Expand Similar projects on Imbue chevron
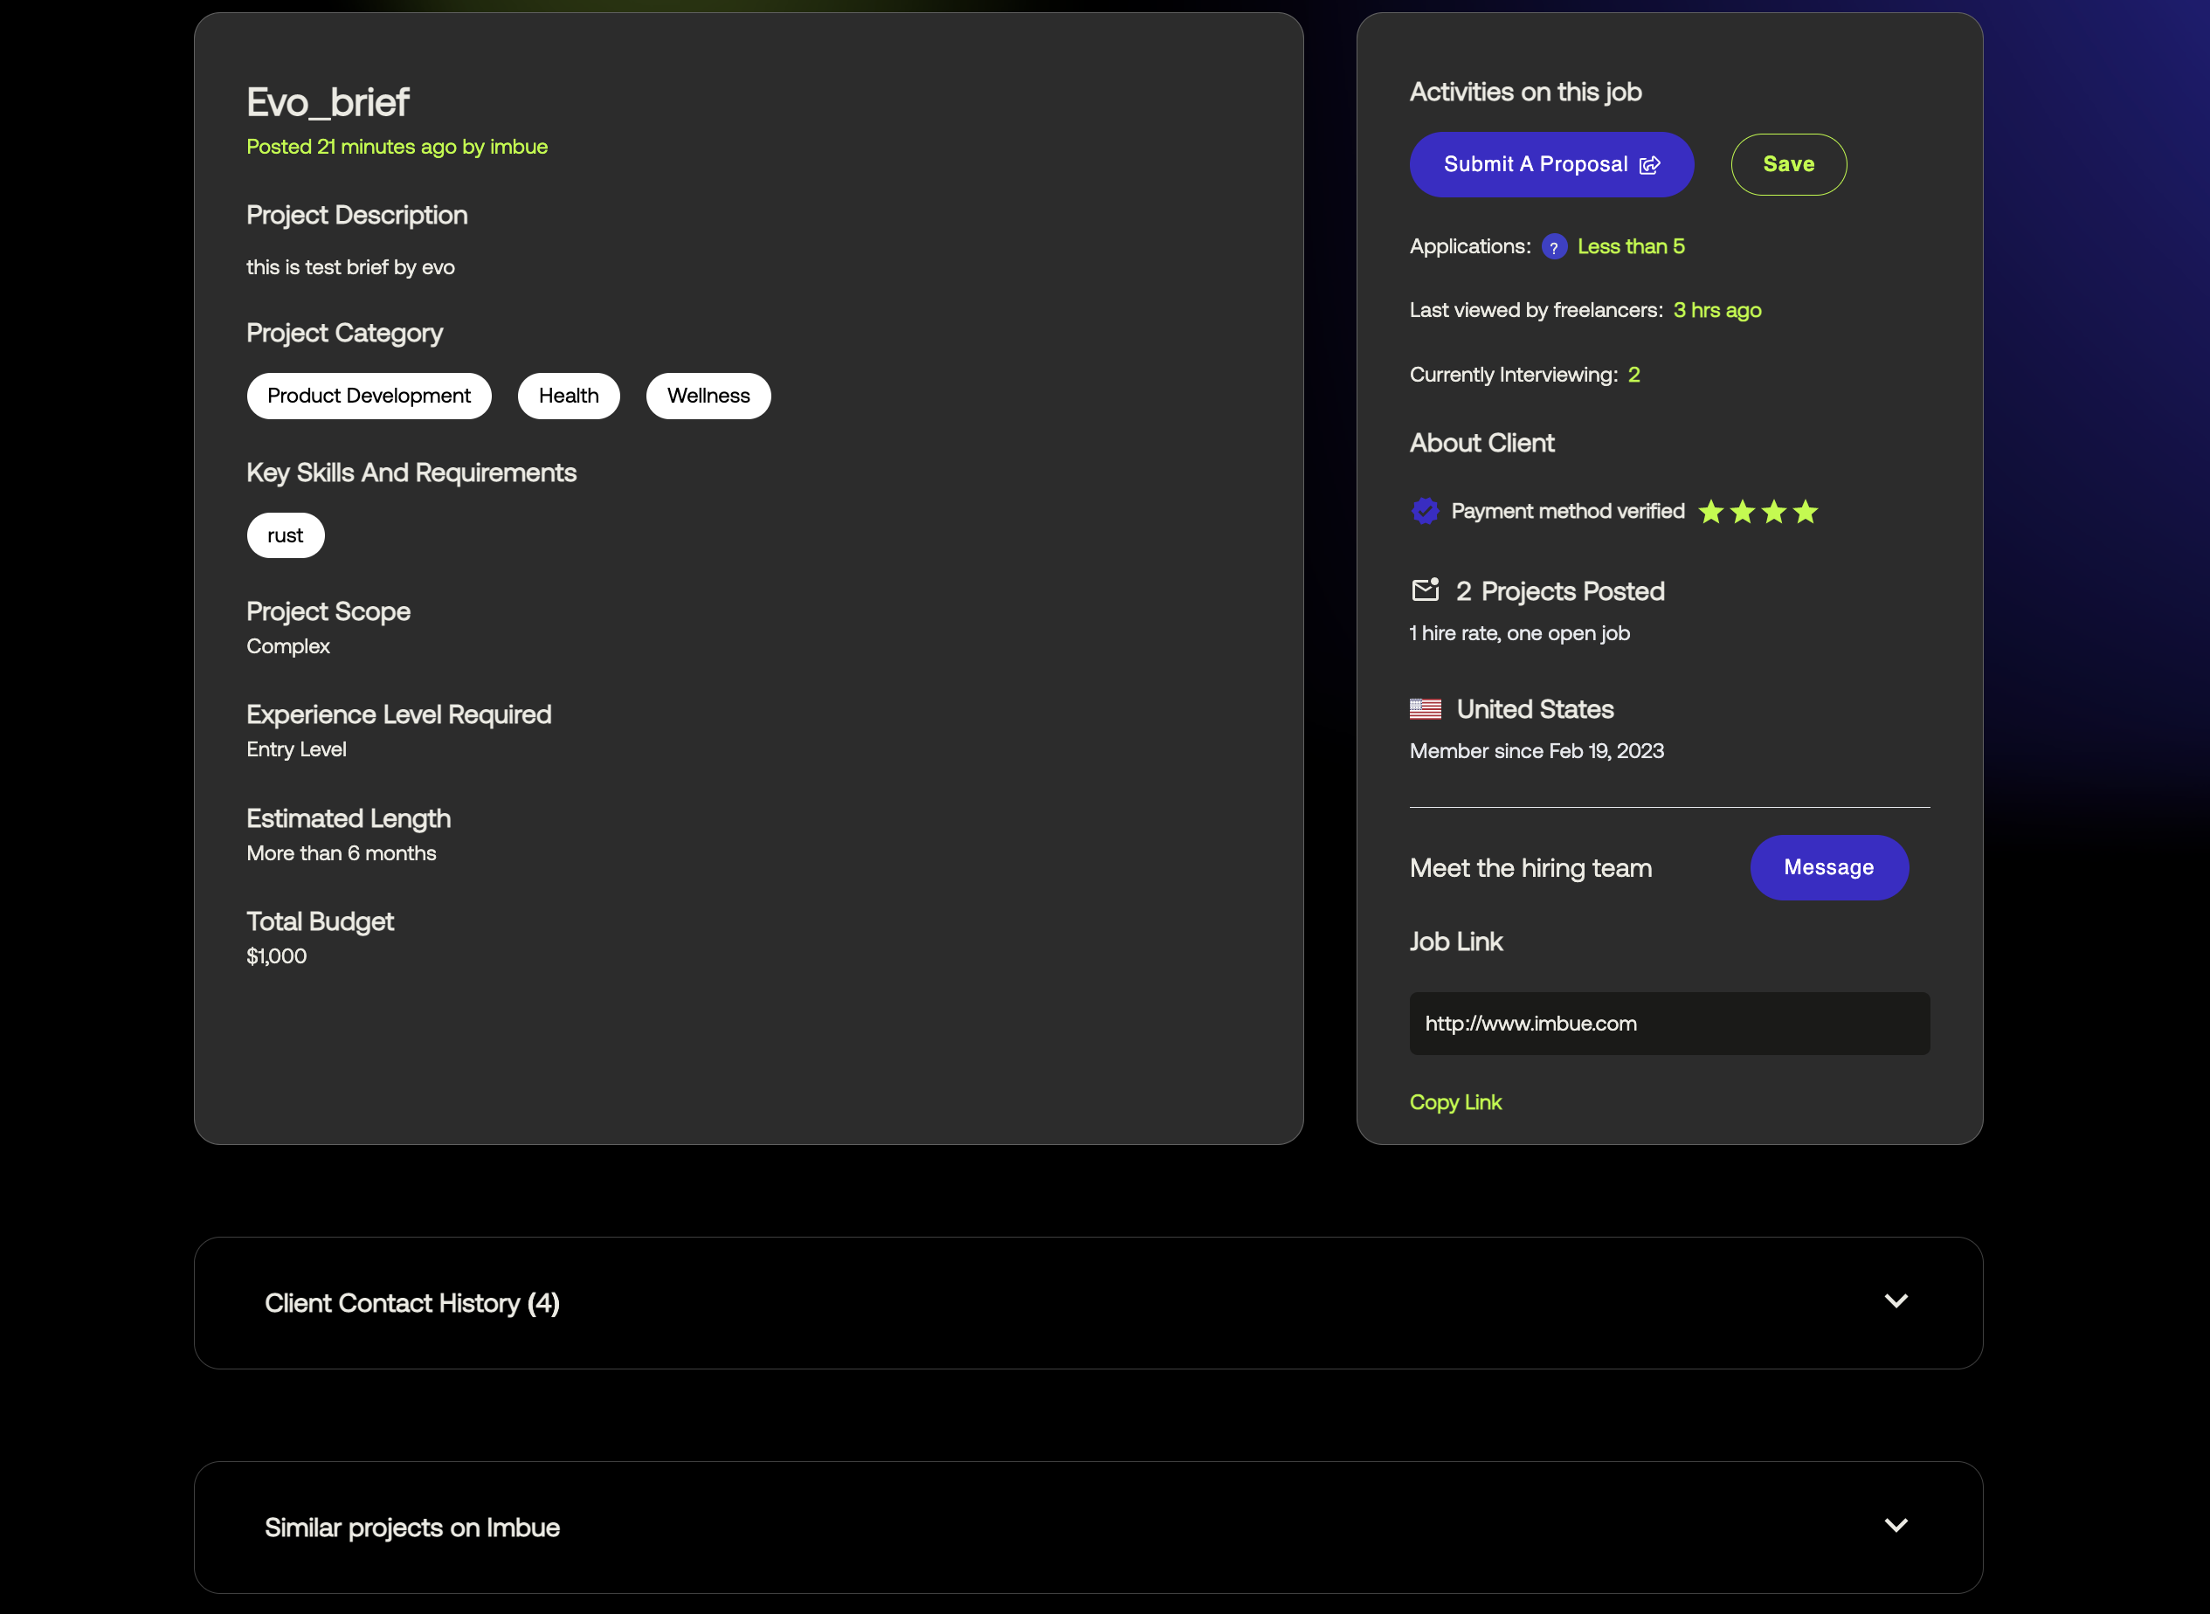Image resolution: width=2210 pixels, height=1614 pixels. [x=1896, y=1526]
